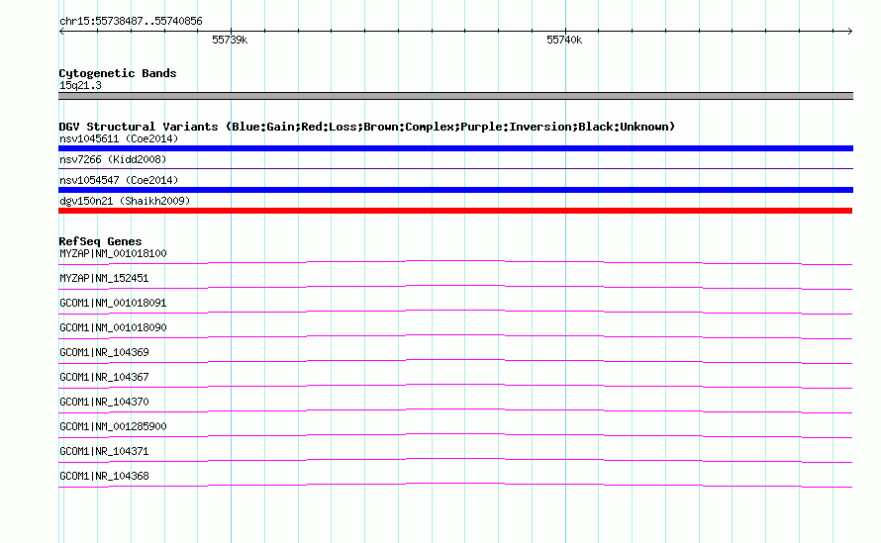Open gene label GCOM1|NR_104371
The height and width of the screenshot is (543, 881).
coord(104,451)
